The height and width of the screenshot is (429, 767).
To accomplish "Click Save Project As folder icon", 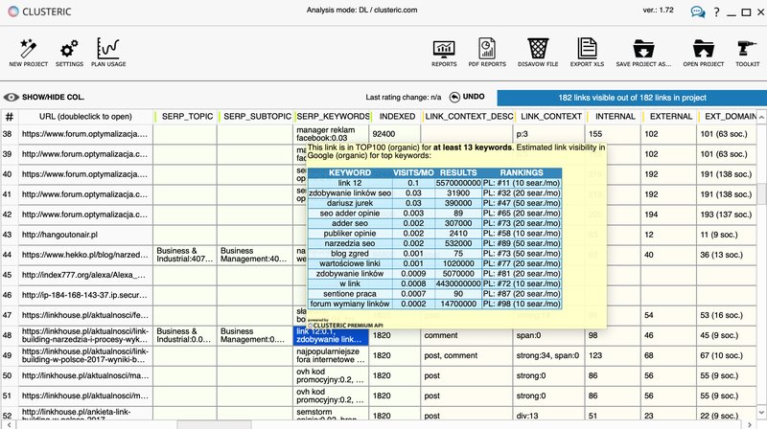I will (643, 53).
